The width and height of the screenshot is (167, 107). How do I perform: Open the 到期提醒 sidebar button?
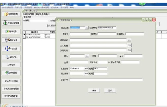pos(11,73)
